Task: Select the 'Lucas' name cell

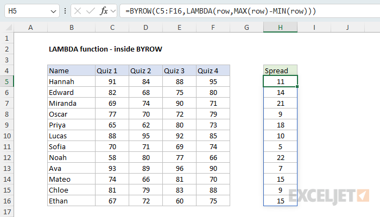Action: 72,136
